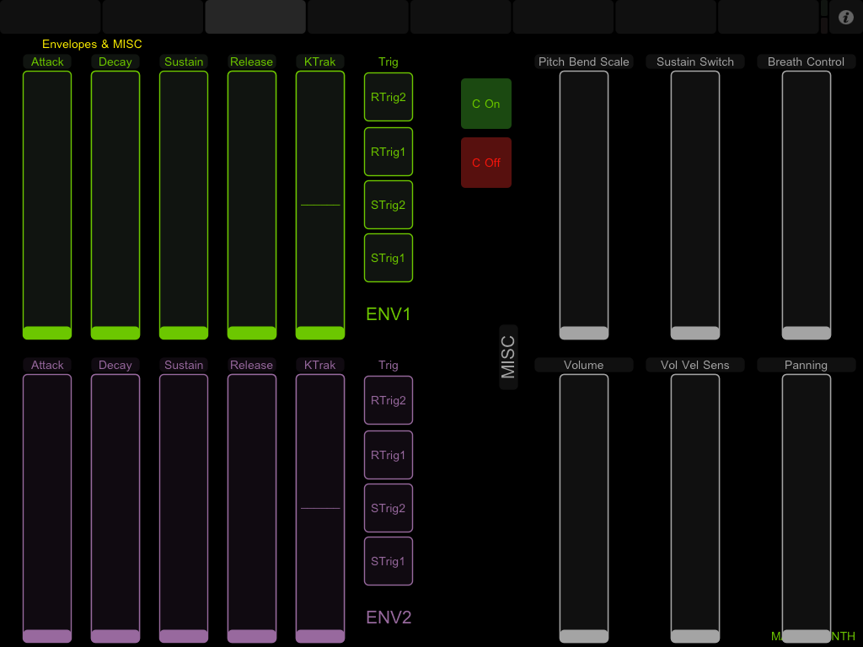Enable STrig1 for ENV1

tap(389, 258)
